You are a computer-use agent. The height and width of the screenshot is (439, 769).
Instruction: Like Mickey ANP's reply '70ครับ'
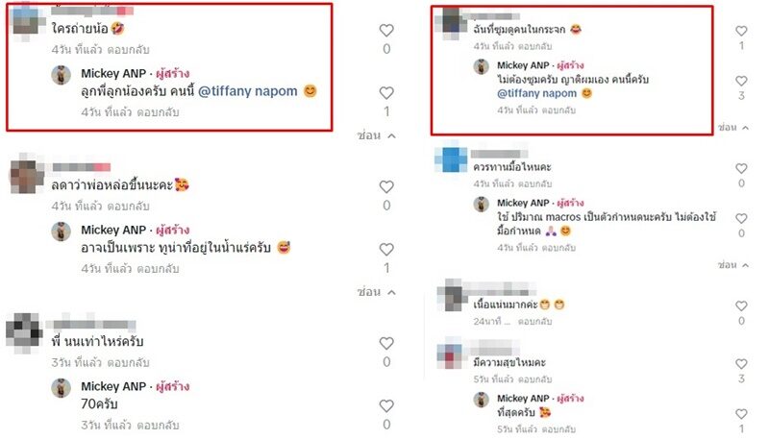point(386,405)
